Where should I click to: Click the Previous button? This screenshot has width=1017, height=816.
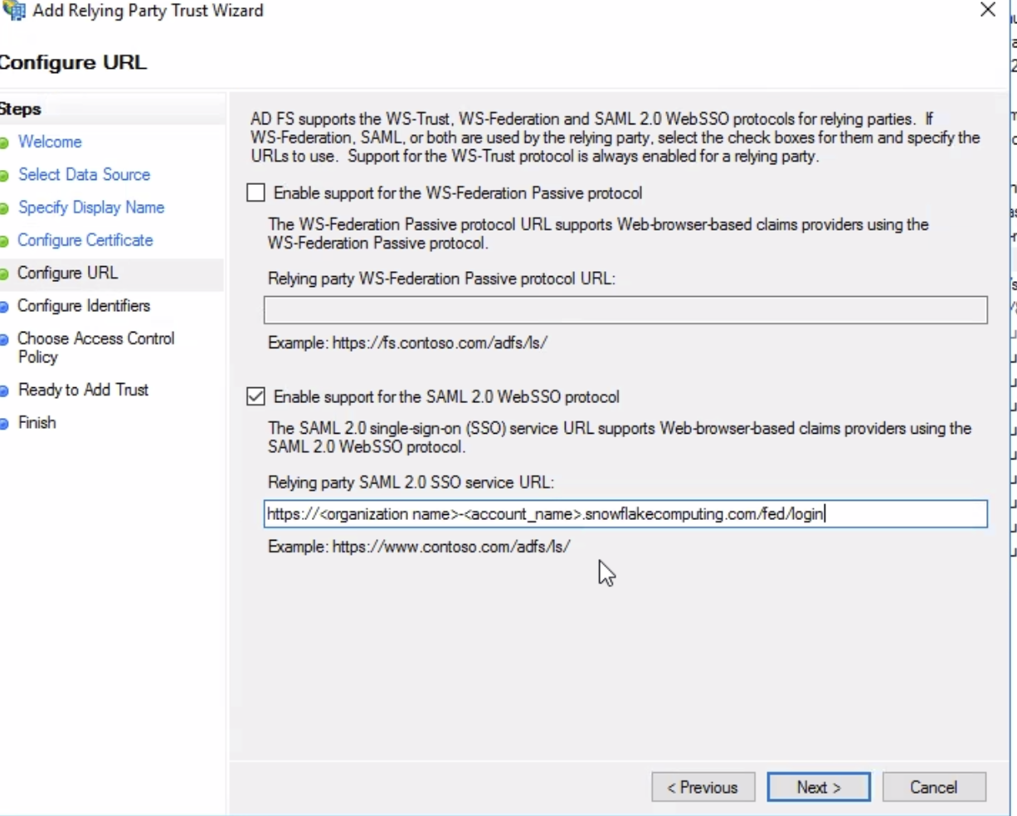703,787
